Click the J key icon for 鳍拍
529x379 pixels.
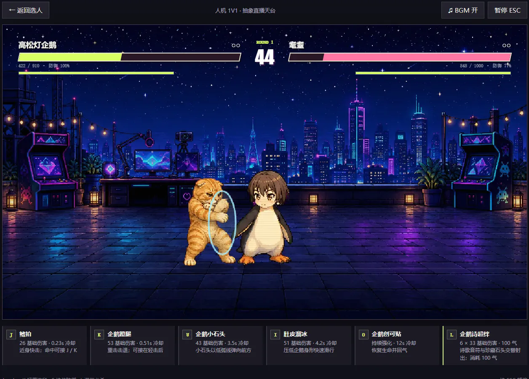tap(11, 335)
